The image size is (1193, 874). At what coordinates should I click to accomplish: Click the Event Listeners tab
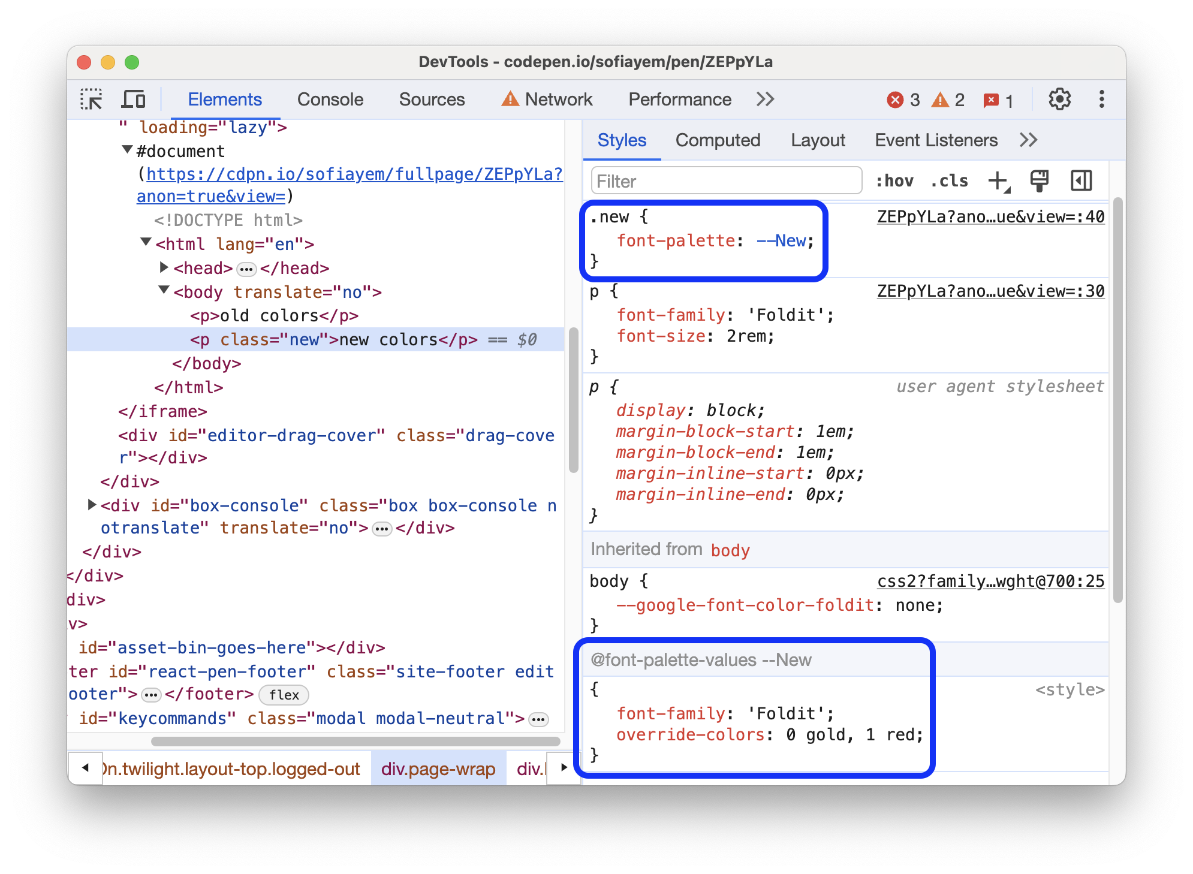[964, 141]
